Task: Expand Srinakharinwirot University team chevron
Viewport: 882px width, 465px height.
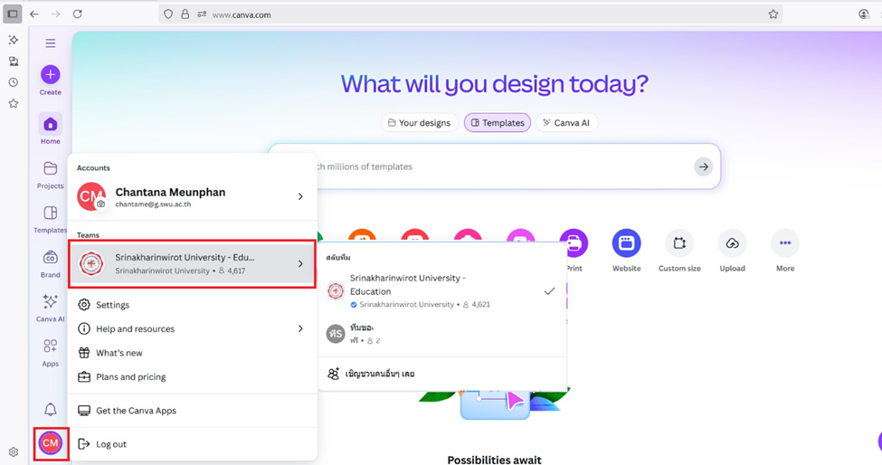Action: (300, 263)
